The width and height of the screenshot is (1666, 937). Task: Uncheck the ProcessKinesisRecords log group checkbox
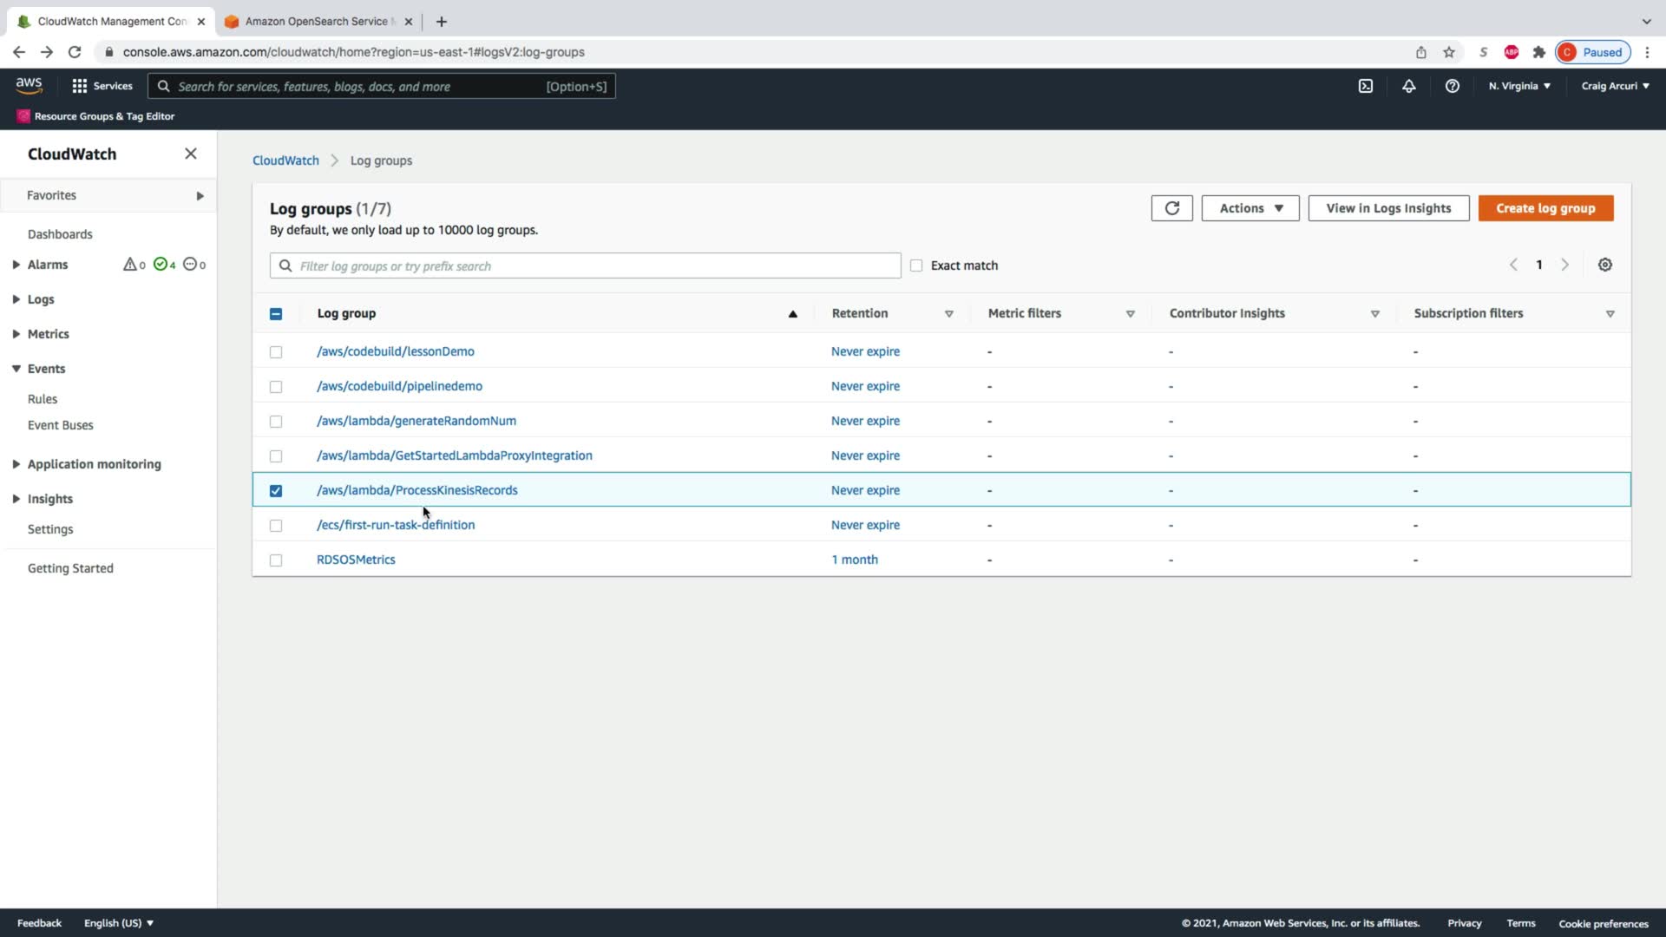pyautogui.click(x=276, y=491)
